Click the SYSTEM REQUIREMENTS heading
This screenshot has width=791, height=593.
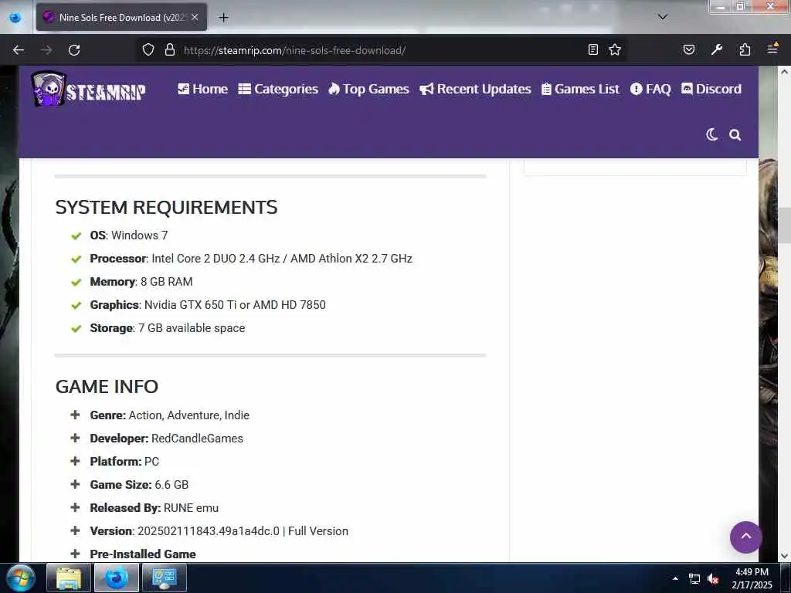pyautogui.click(x=167, y=207)
